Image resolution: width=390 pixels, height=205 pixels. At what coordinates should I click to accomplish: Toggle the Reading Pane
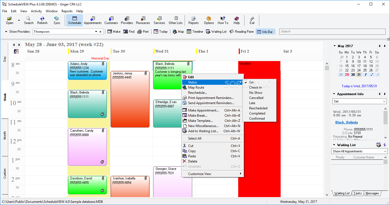pos(241,32)
